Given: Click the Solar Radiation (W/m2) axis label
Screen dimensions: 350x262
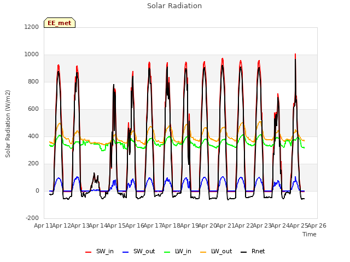Looking at the screenshot, I should pos(8,124).
